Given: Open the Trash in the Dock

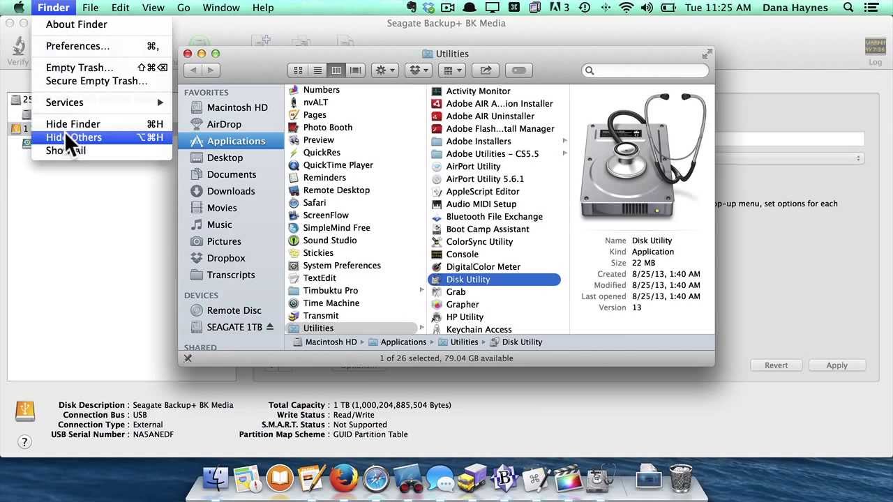Looking at the screenshot, I should click(x=681, y=479).
